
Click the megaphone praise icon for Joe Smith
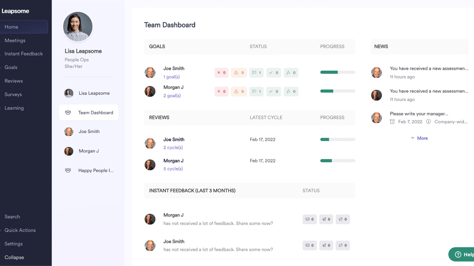click(x=326, y=245)
